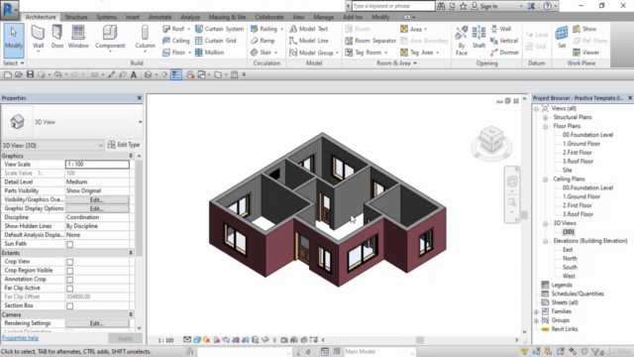634x357 pixels.
Task: Open the Select panel dropdown
Action: (x=13, y=63)
